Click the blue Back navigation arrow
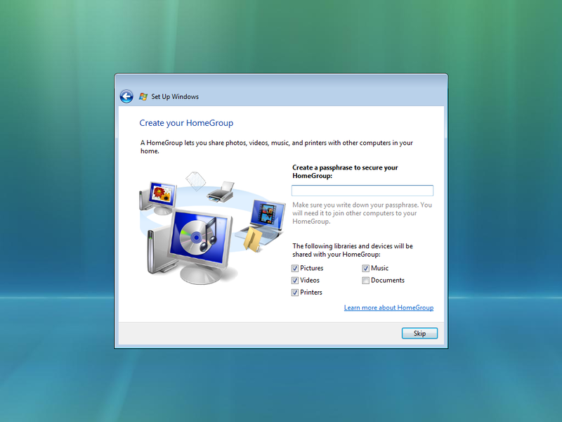 (126, 96)
